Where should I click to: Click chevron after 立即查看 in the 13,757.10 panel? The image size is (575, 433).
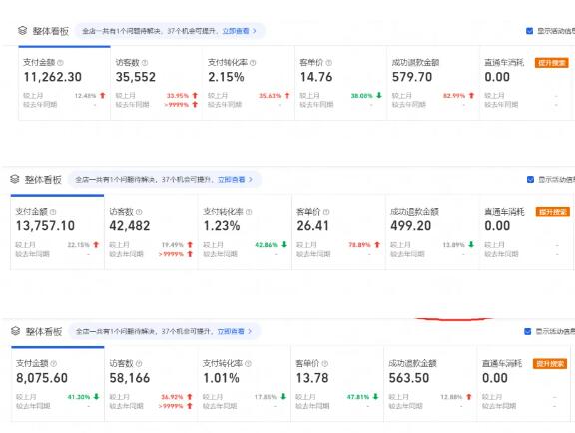pyautogui.click(x=251, y=180)
